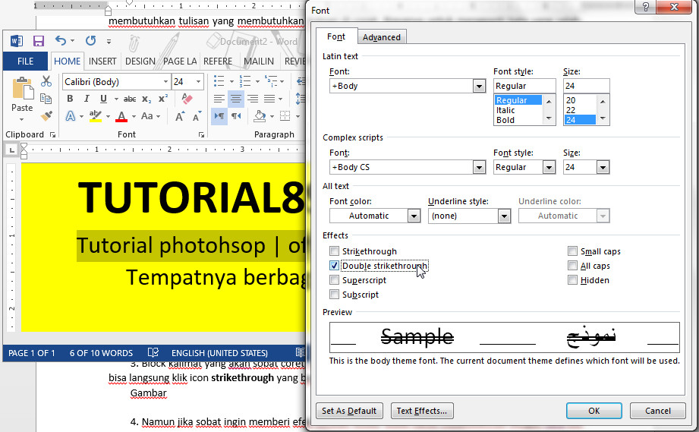
Task: Open the FILE menu in Word
Action: pyautogui.click(x=25, y=61)
